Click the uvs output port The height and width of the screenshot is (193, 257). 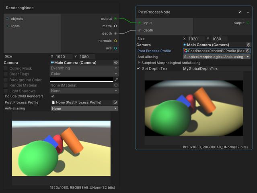tap(116, 48)
